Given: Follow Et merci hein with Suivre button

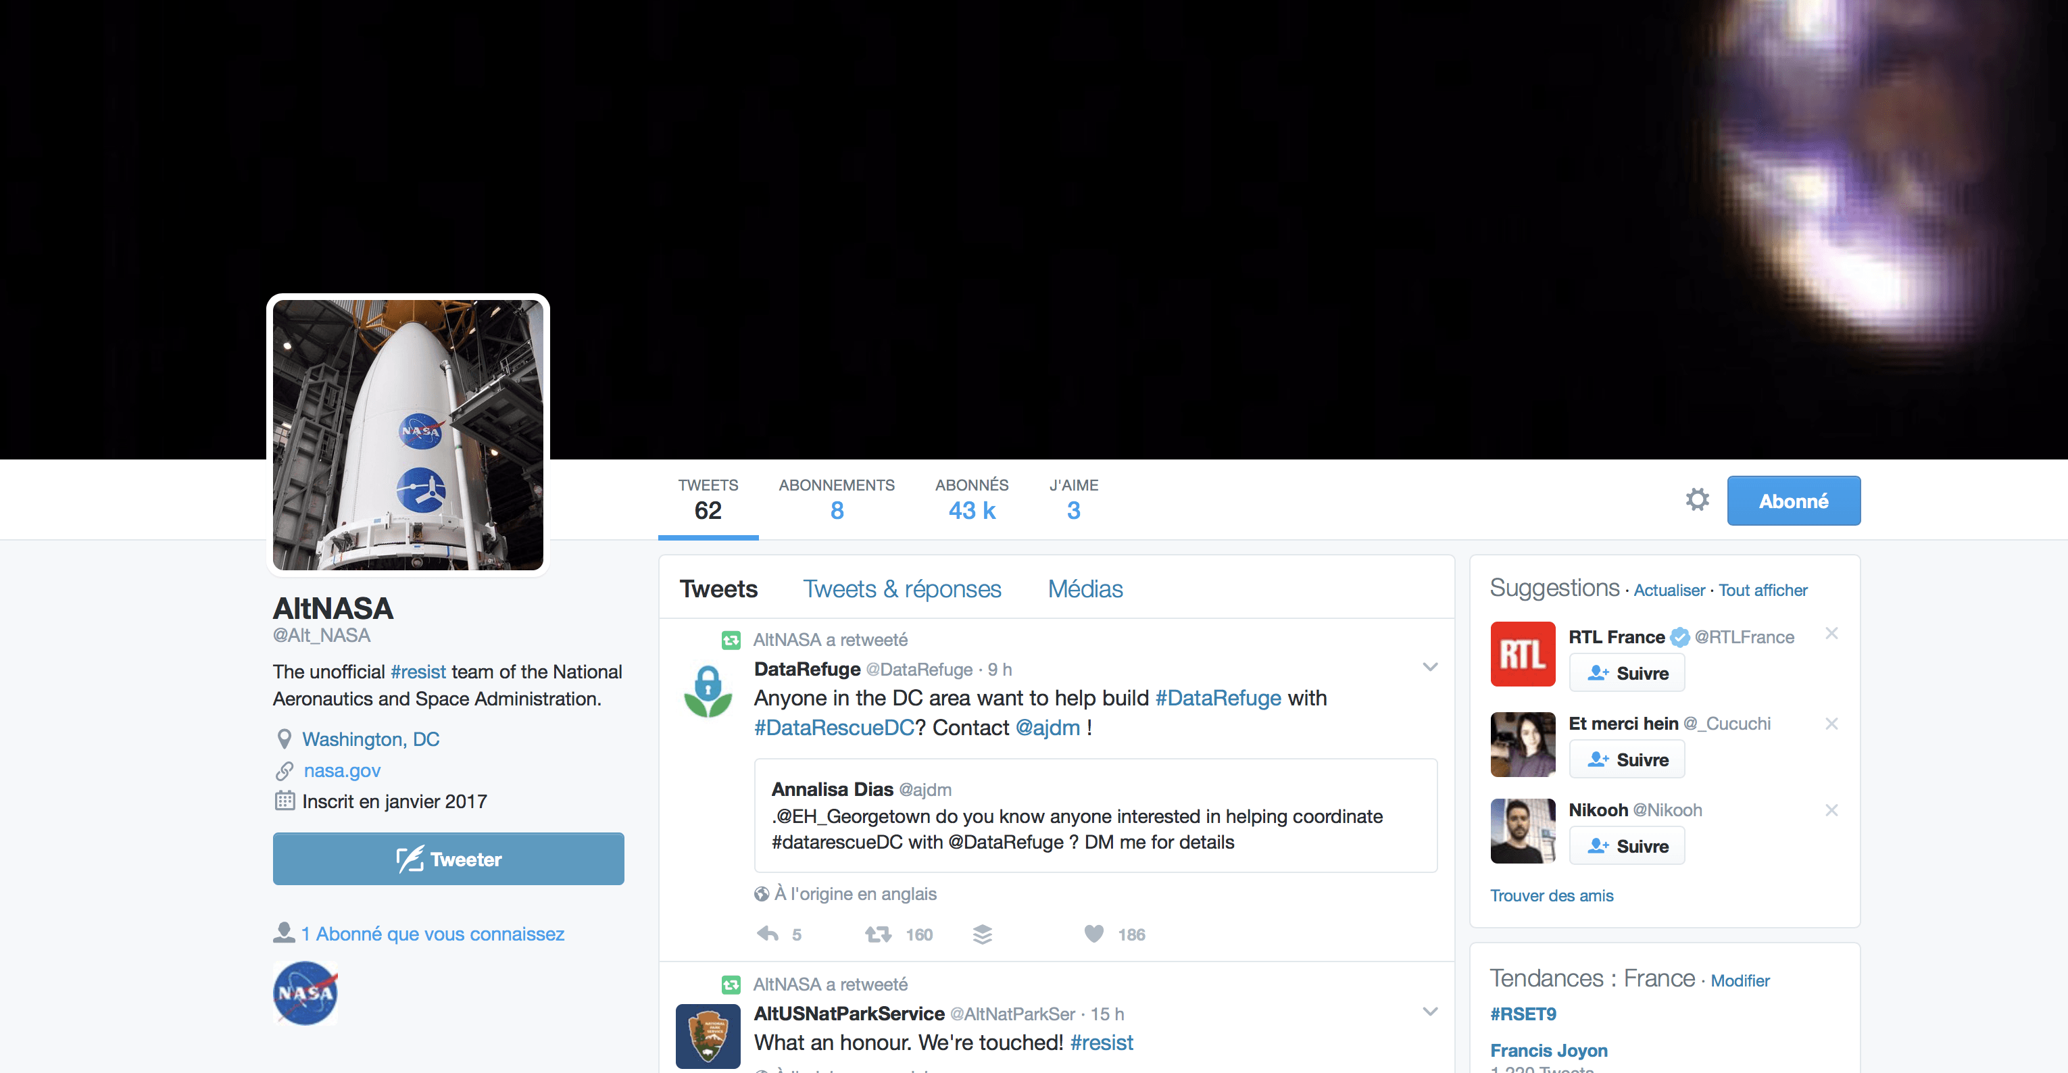Looking at the screenshot, I should 1627,759.
